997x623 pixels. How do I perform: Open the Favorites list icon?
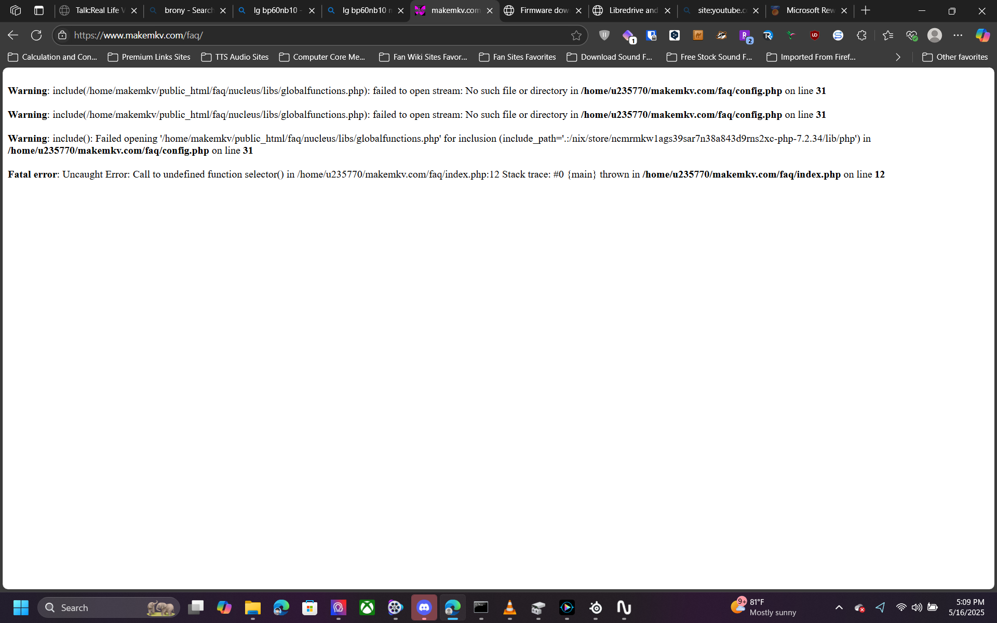888,35
